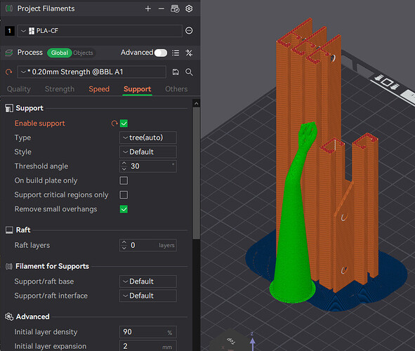Open the Style dropdown
Screen dimensions: 415x351
click(x=148, y=152)
